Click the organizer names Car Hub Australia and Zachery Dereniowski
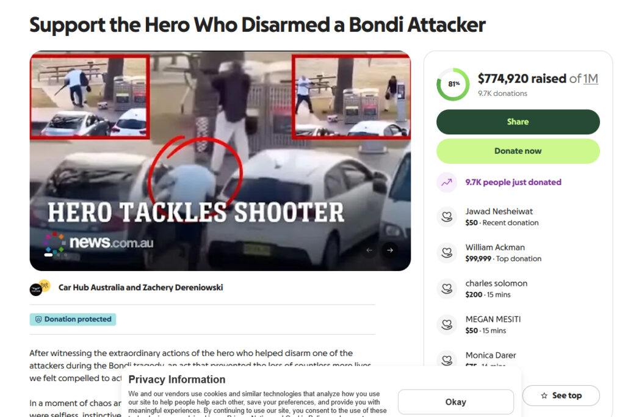The height and width of the screenshot is (417, 625). [x=141, y=288]
